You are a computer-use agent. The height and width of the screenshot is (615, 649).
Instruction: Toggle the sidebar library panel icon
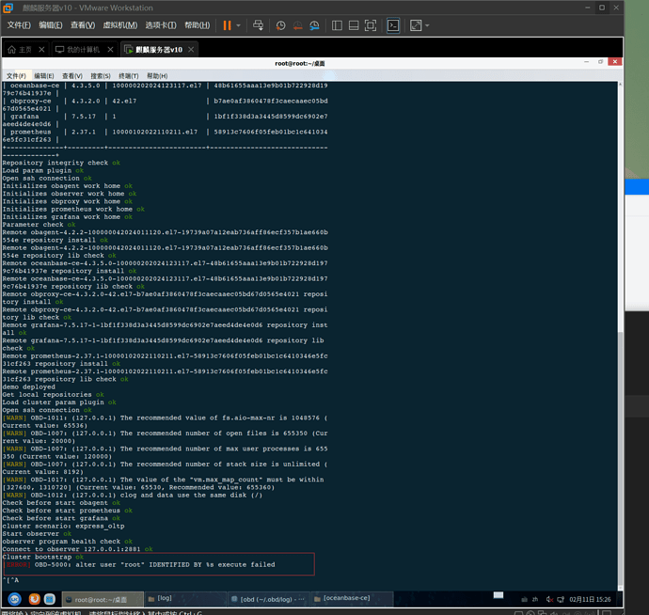(337, 25)
